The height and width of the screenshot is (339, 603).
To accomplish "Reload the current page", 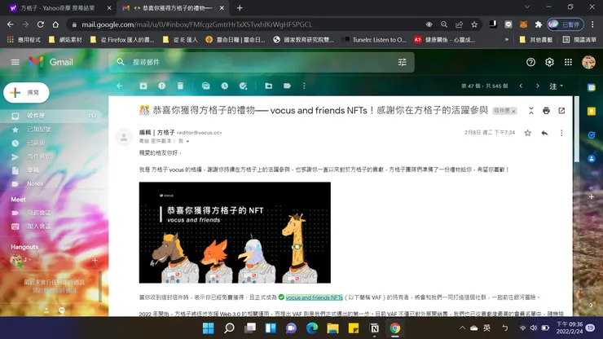I will click(x=41, y=24).
